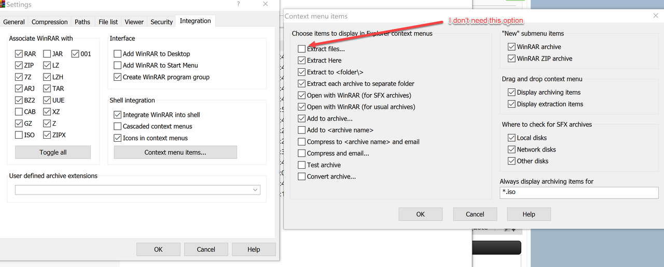
Task: Close the Context menu items dialog
Action: (656, 16)
